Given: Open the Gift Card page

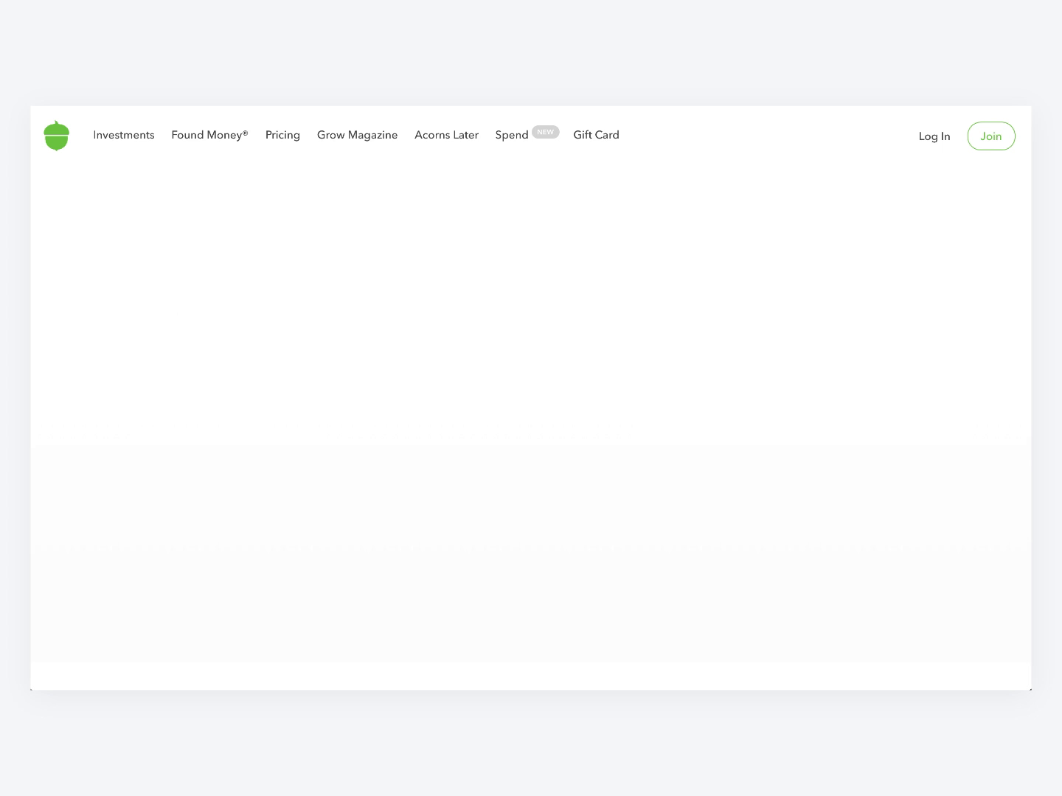Looking at the screenshot, I should 596,135.
